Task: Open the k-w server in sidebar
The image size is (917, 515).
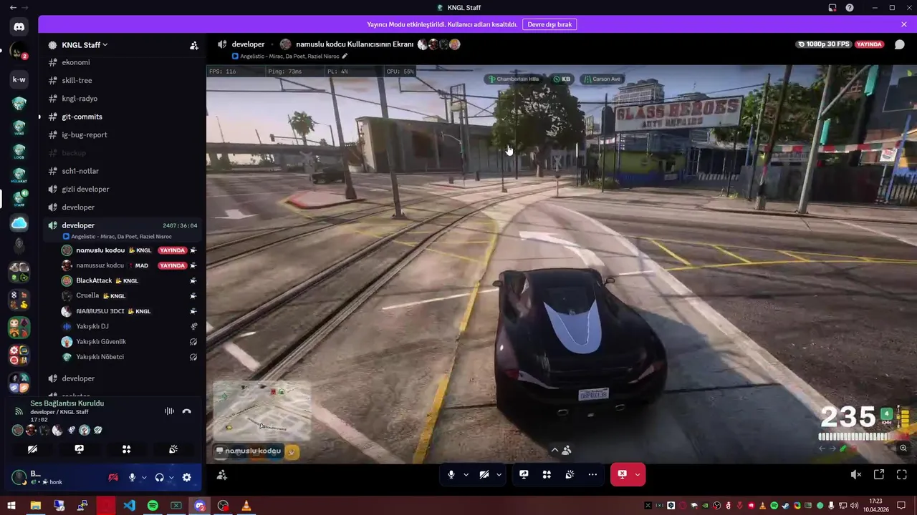Action: (x=19, y=79)
